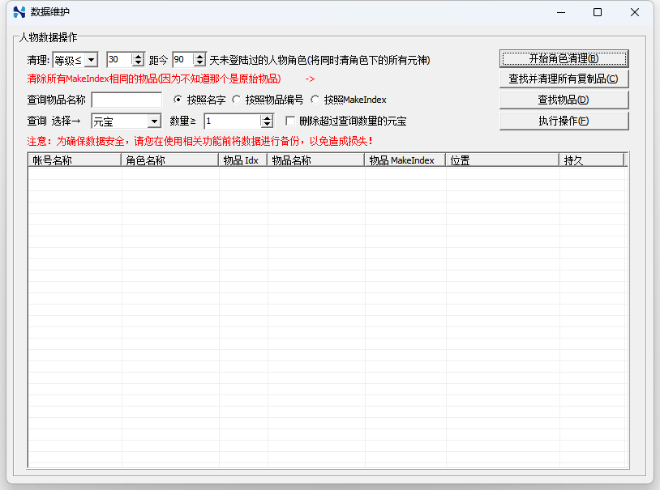
Task: Increase the level value with the up arrow
Action: [x=137, y=57]
